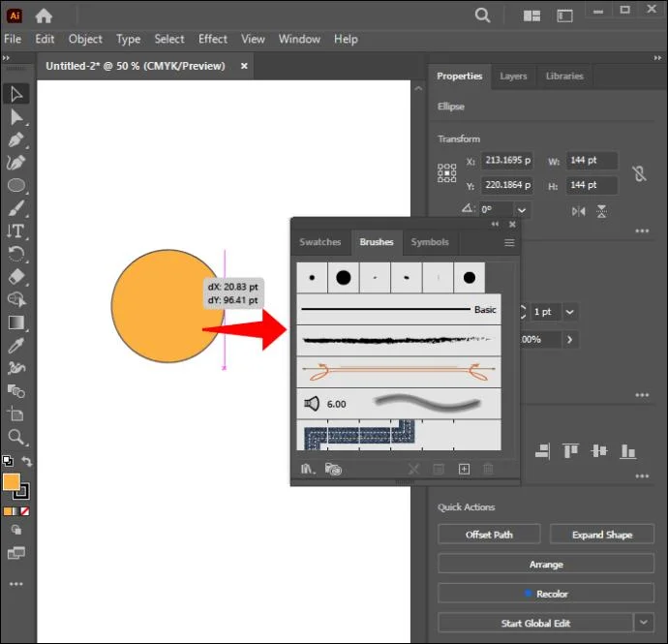Viewport: 668px width, 644px height.
Task: Set paint type to solid Color
Action: [7, 511]
